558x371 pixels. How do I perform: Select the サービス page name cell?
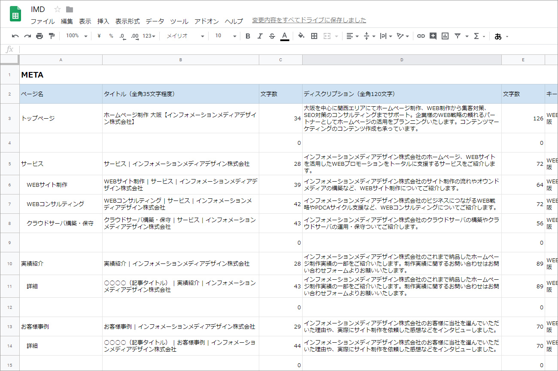[x=61, y=164]
